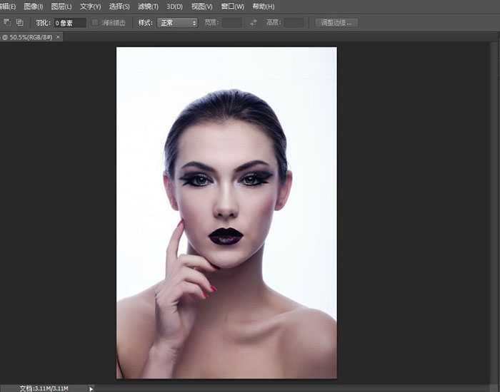Viewport: 500px width, 392px height.
Task: Click the swap width and height icon
Action: [254, 23]
